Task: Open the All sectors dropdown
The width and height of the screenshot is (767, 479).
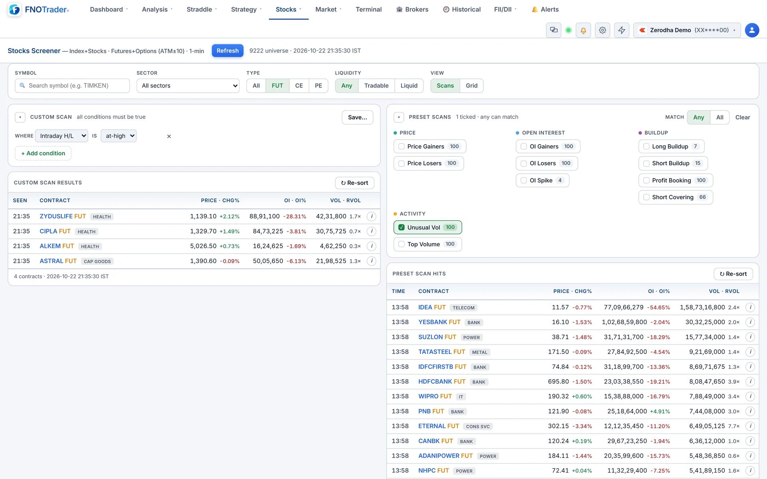Action: 188,86
